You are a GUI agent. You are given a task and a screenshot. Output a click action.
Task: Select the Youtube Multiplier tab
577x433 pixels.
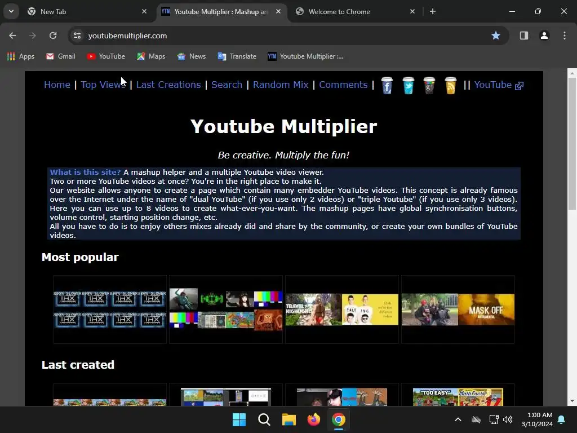point(221,11)
